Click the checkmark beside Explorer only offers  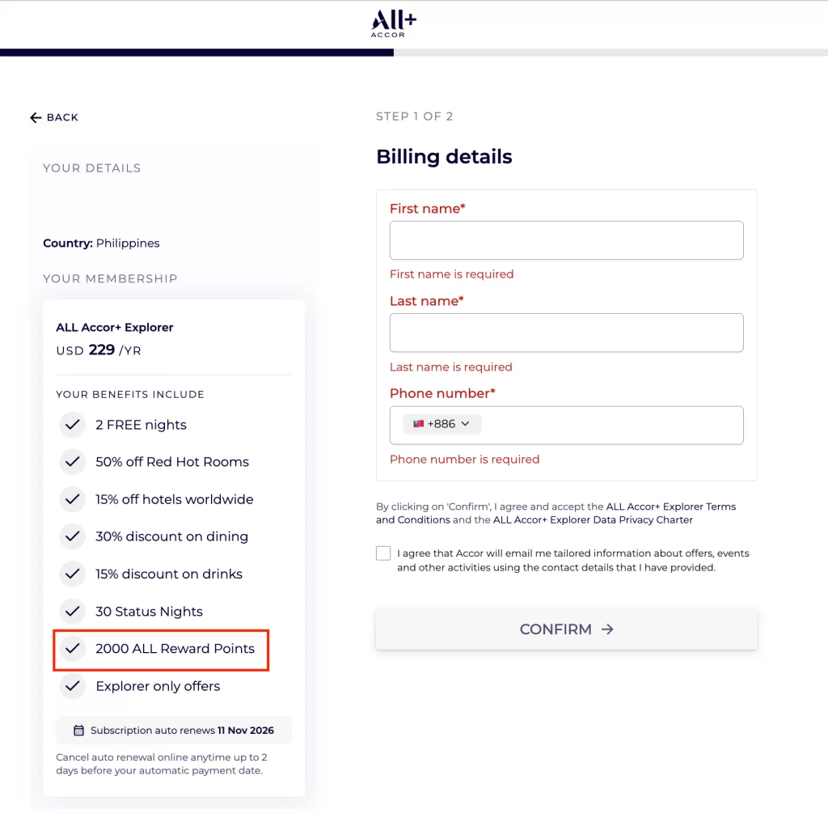coord(73,686)
